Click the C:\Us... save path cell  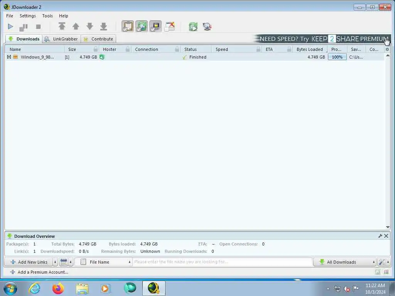tap(356, 57)
